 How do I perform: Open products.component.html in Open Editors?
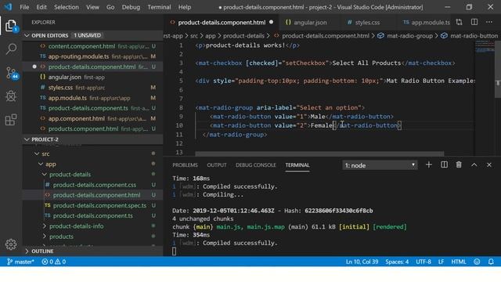(x=92, y=128)
